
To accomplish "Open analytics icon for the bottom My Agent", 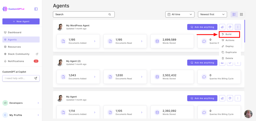I will [222, 98].
